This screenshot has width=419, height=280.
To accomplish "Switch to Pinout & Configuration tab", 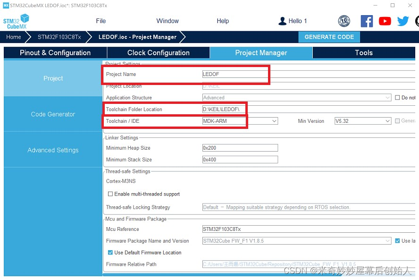I will point(55,53).
